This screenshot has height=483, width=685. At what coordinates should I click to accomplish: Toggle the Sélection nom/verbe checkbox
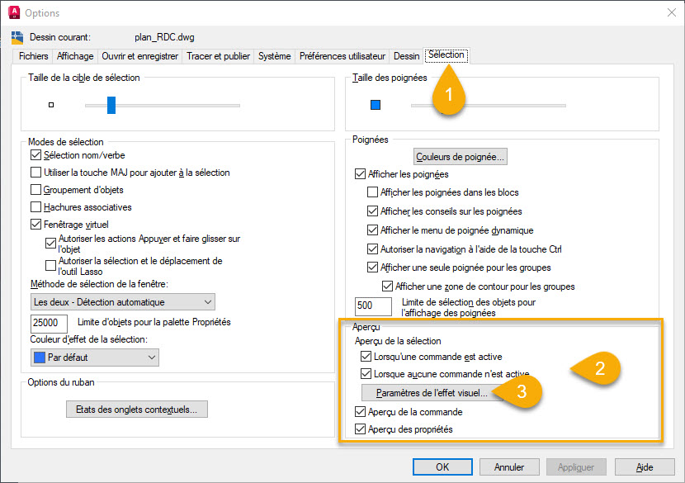click(x=35, y=155)
